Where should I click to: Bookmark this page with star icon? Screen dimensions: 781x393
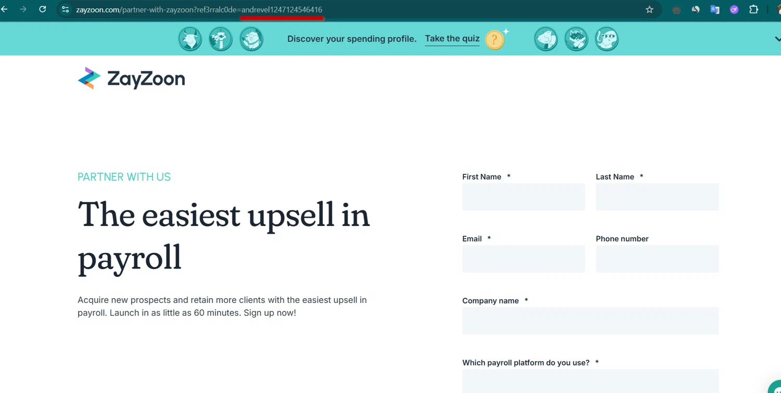click(x=649, y=9)
